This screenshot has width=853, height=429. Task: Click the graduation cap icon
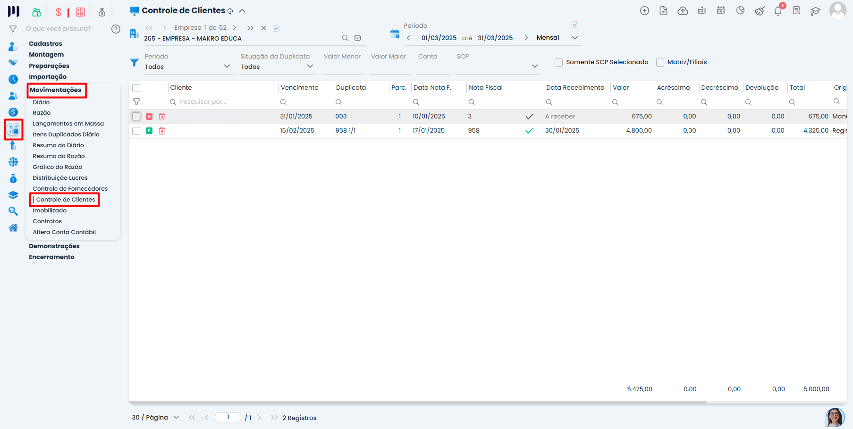(815, 11)
